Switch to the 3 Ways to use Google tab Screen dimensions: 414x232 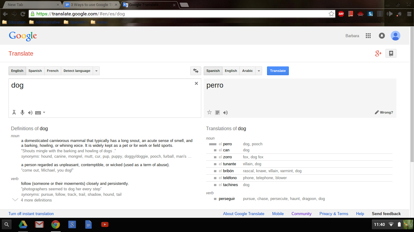coord(92,5)
